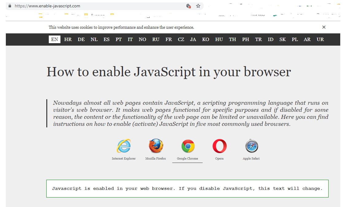Open the Mozilla Firefox text link
Image resolution: width=343 pixels, height=207 pixels.
156,159
